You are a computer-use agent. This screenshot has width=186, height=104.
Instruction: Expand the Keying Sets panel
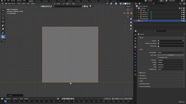(x=143, y=78)
